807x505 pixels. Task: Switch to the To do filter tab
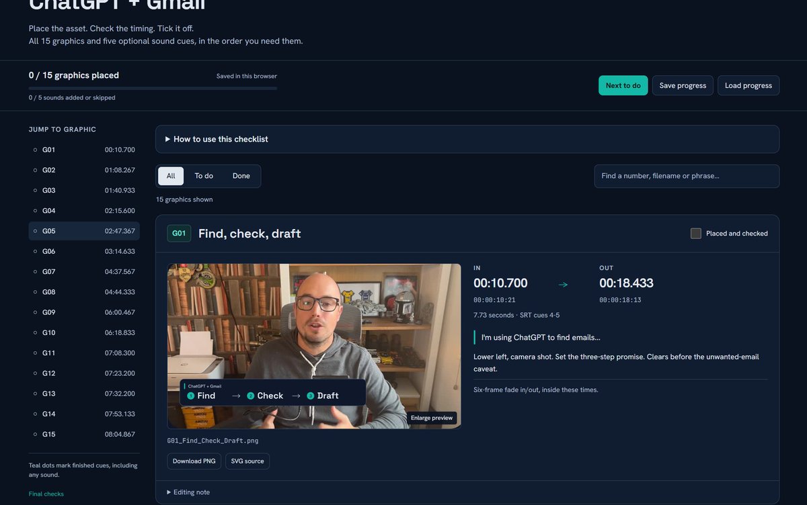click(204, 176)
